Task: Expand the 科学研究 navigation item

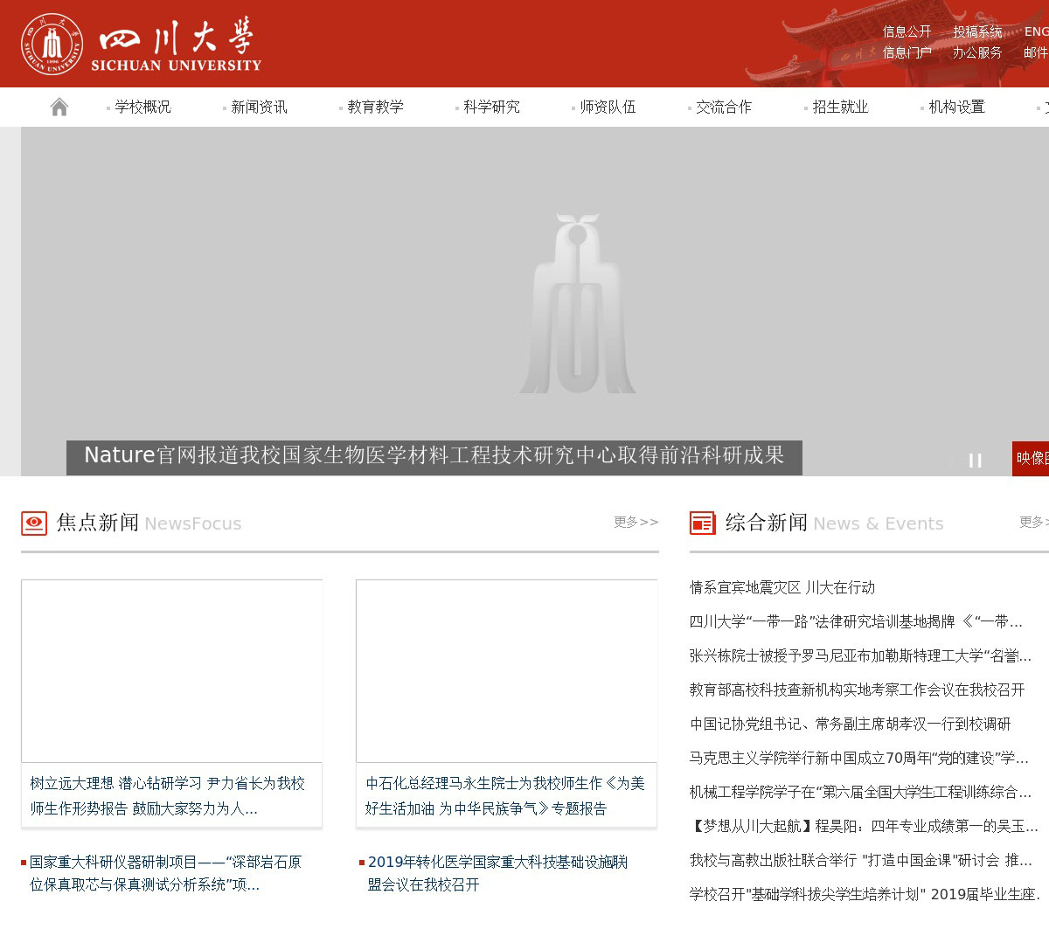Action: (491, 107)
